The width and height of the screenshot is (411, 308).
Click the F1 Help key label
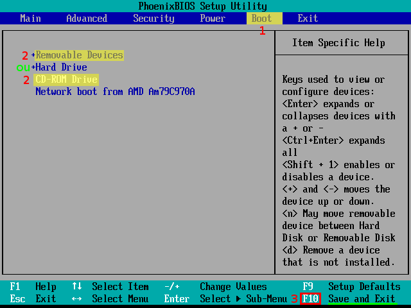[x=15, y=287]
